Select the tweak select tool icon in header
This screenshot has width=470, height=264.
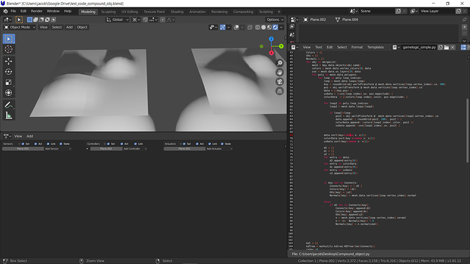[x=19, y=20]
